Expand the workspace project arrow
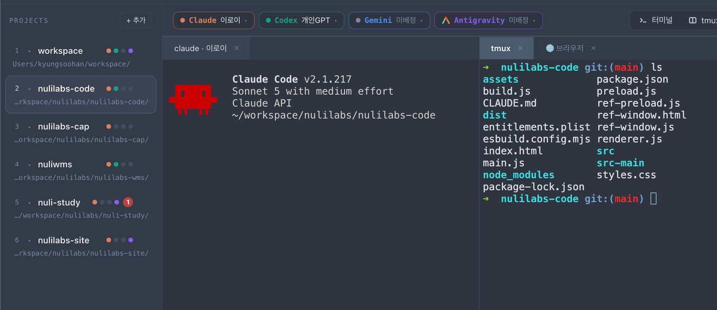The height and width of the screenshot is (310, 717). click(29, 51)
